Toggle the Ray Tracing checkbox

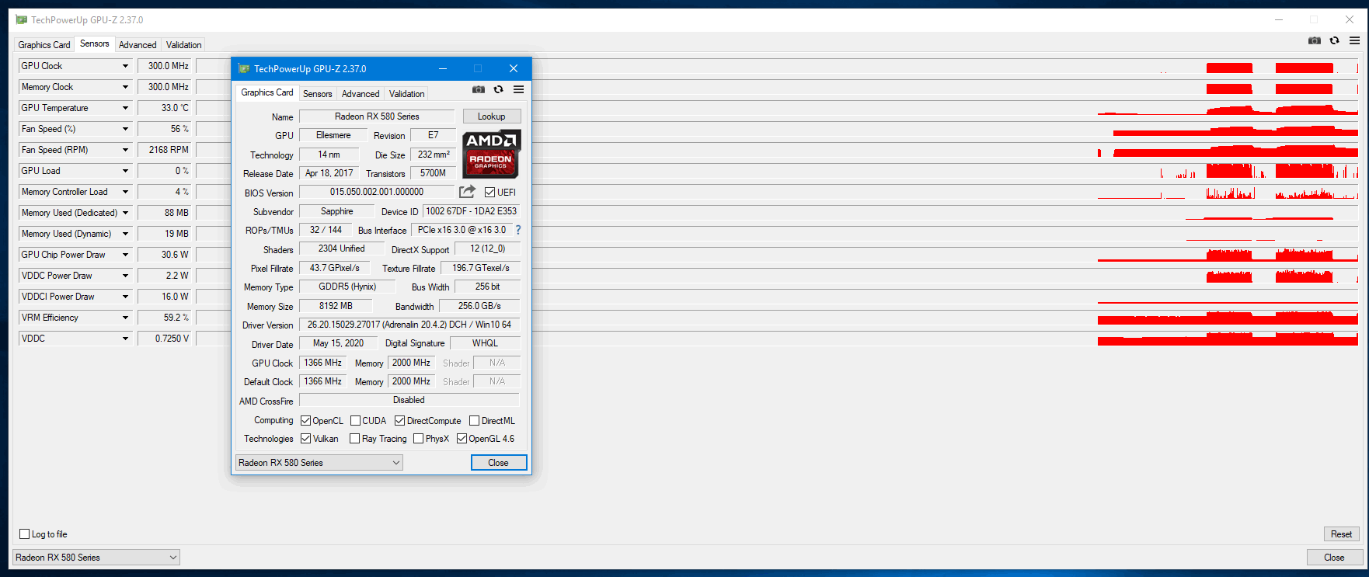click(x=355, y=439)
